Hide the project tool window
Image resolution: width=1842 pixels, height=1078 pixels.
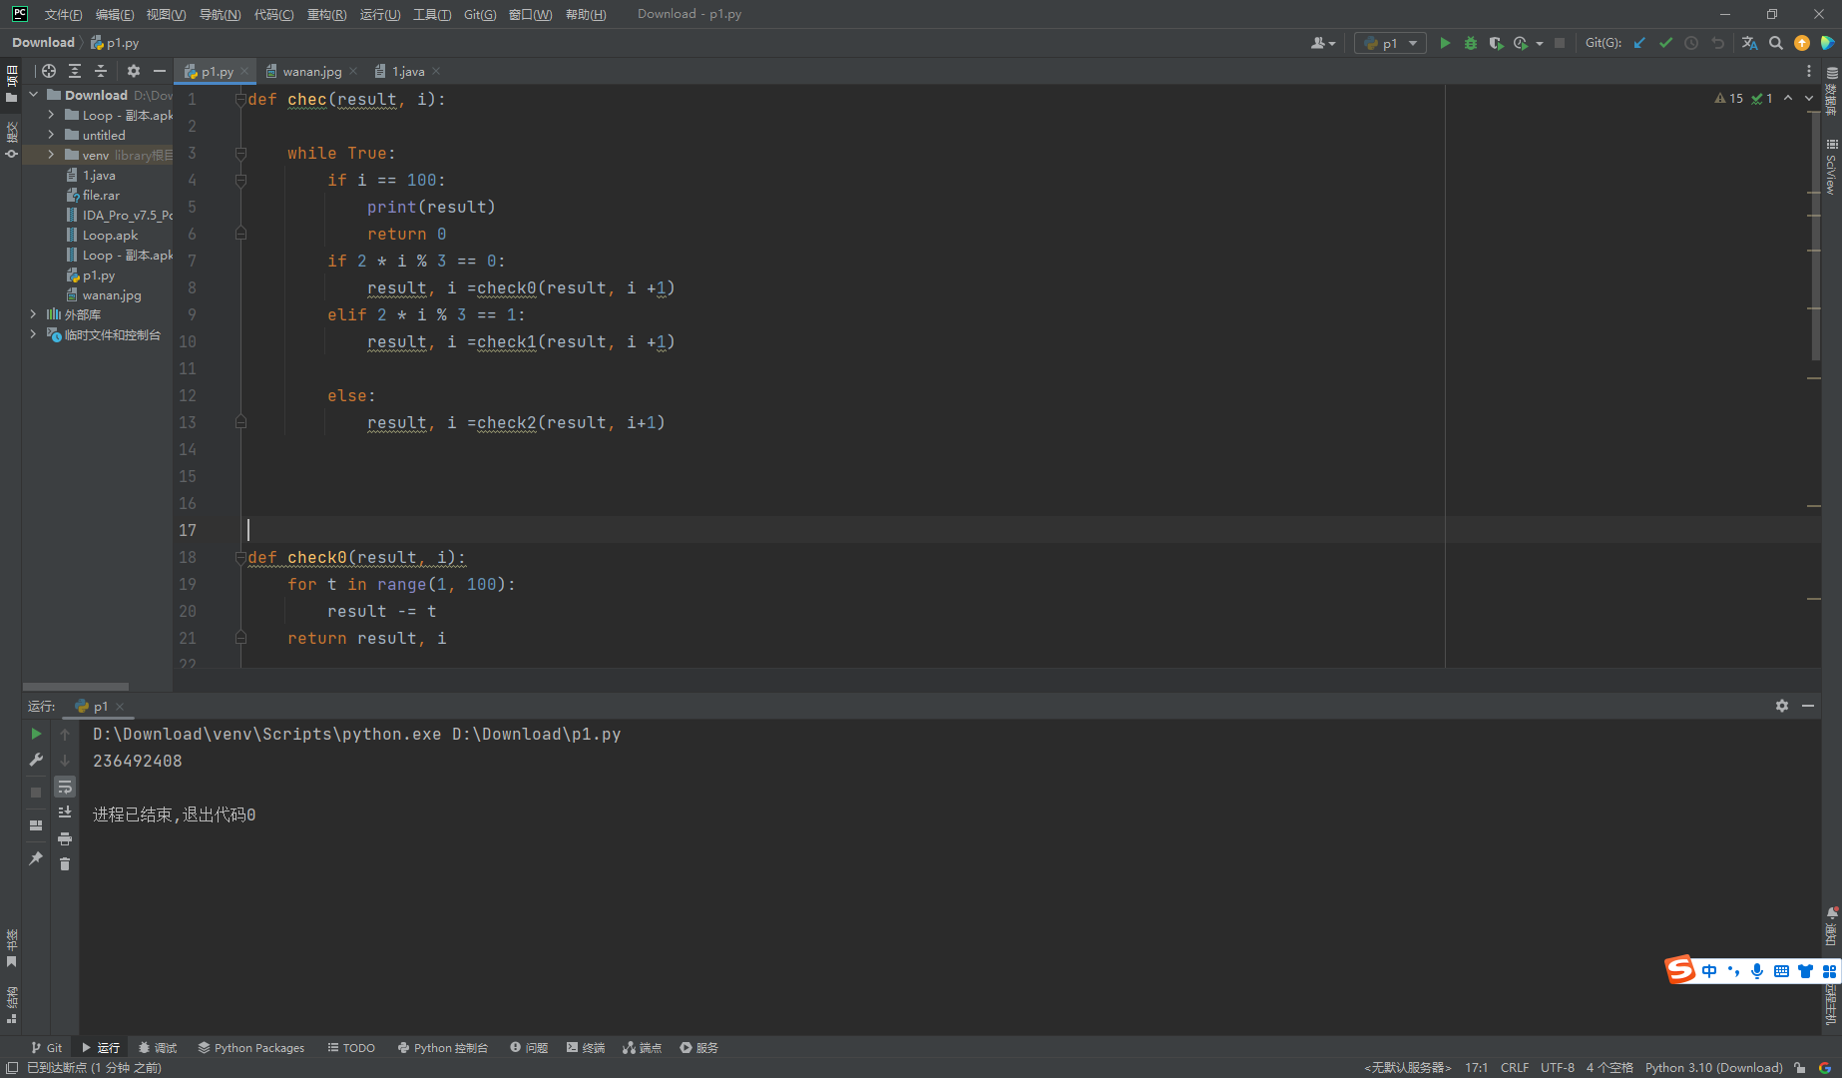pyautogui.click(x=160, y=71)
